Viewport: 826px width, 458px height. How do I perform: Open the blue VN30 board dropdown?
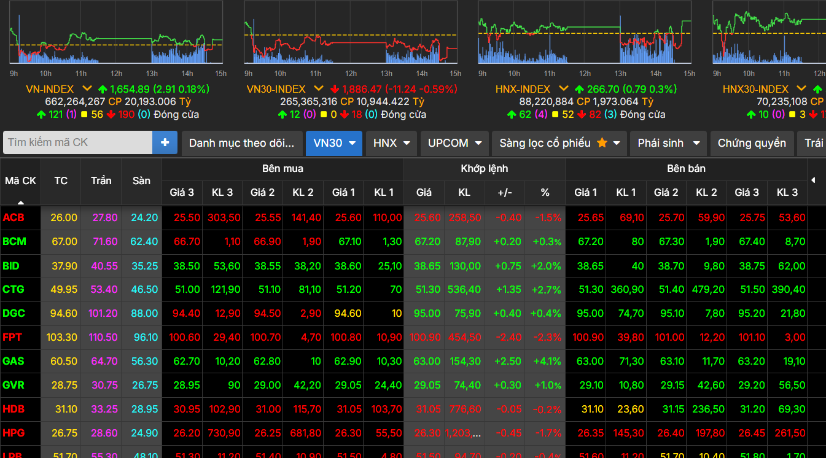pos(334,143)
